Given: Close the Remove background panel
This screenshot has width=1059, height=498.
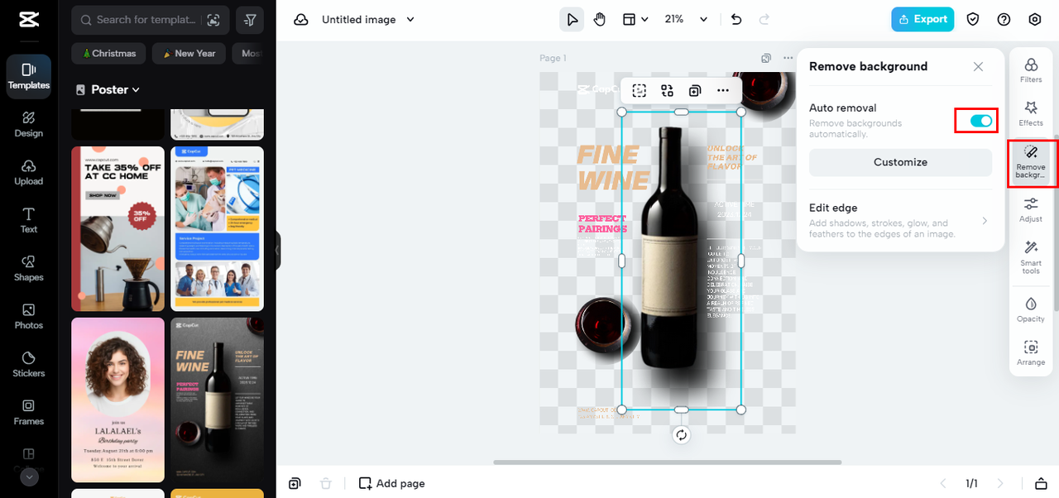Looking at the screenshot, I should click(x=978, y=66).
